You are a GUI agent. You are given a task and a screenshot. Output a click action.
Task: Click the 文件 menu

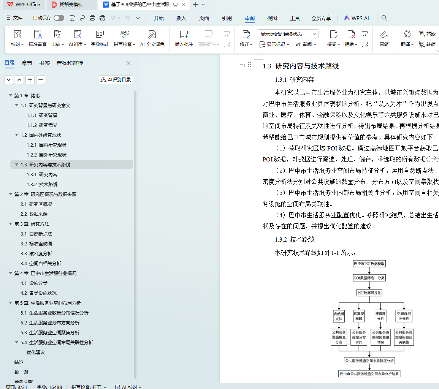(x=15, y=18)
